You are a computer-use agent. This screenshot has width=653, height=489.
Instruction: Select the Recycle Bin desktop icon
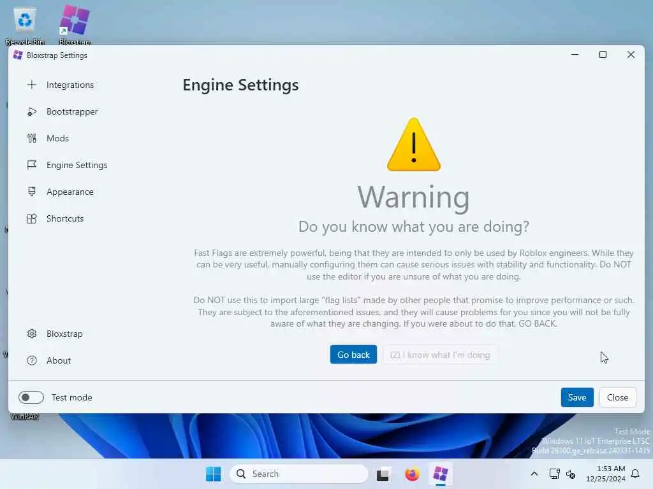(x=25, y=25)
